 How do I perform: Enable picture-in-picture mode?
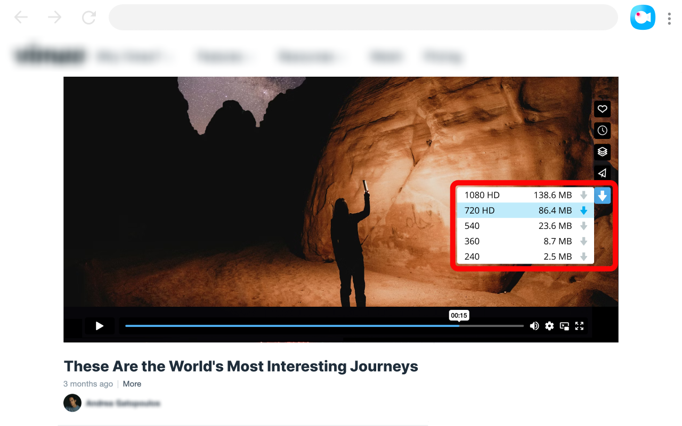[x=564, y=326]
